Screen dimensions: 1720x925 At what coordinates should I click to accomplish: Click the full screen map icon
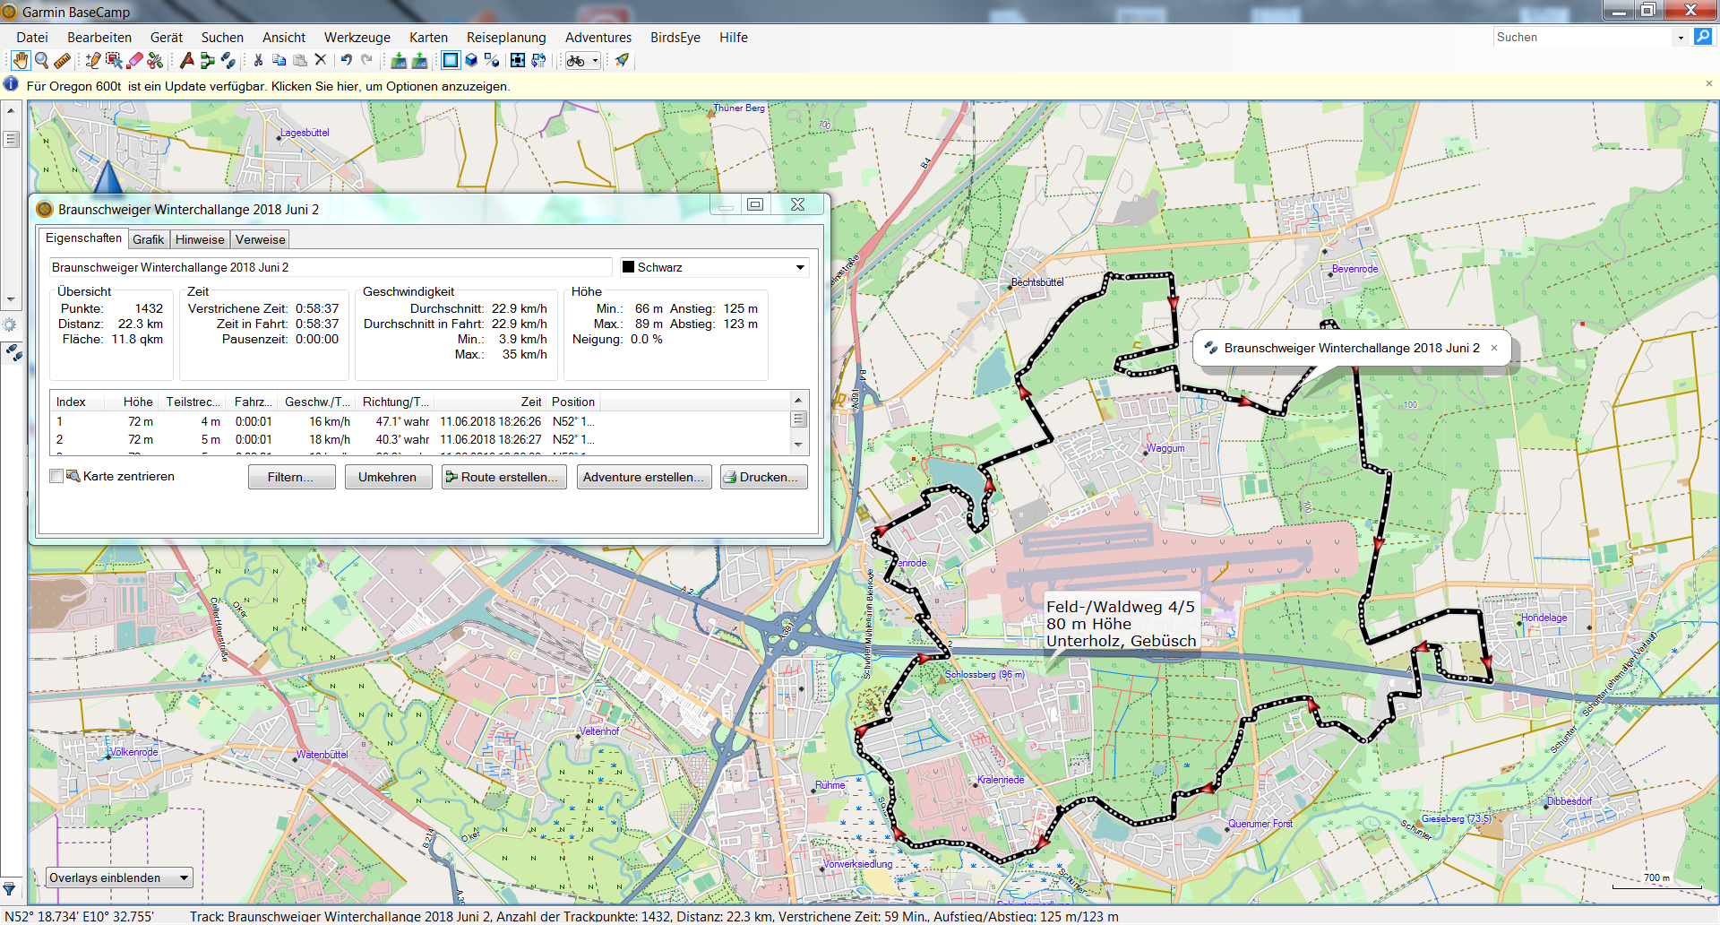517,61
